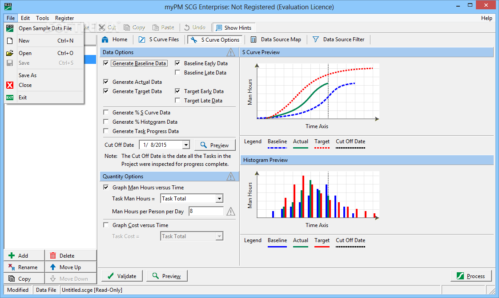Click the New file page icon
The image size is (499, 298).
pyautogui.click(x=10, y=41)
